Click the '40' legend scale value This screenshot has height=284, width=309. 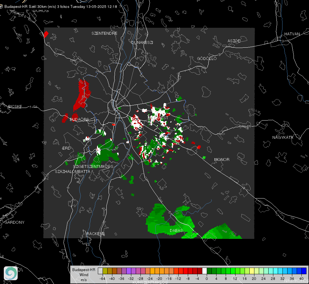tap(301, 279)
